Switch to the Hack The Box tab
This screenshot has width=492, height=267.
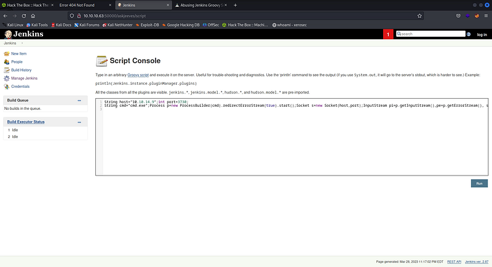pyautogui.click(x=28, y=5)
